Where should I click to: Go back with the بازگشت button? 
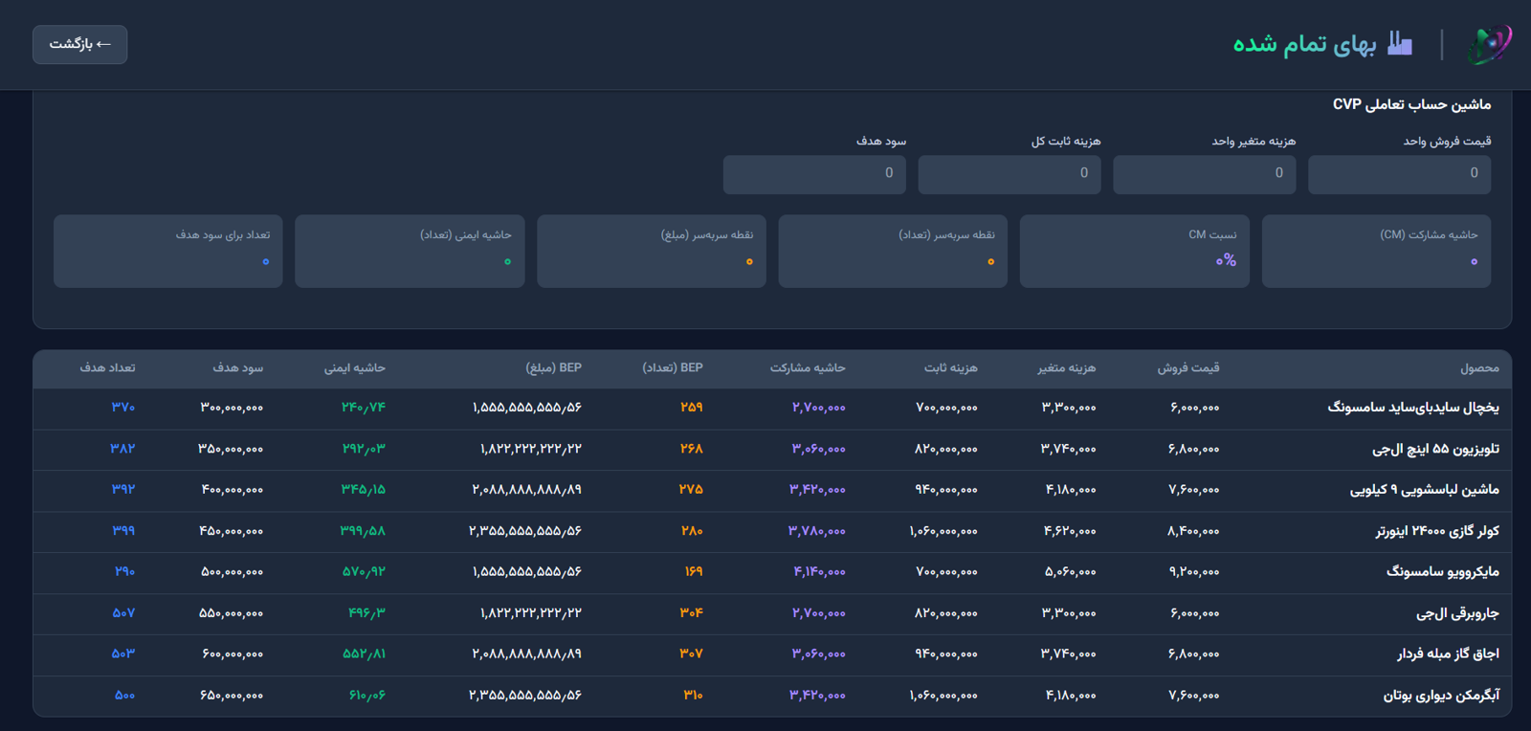[80, 44]
